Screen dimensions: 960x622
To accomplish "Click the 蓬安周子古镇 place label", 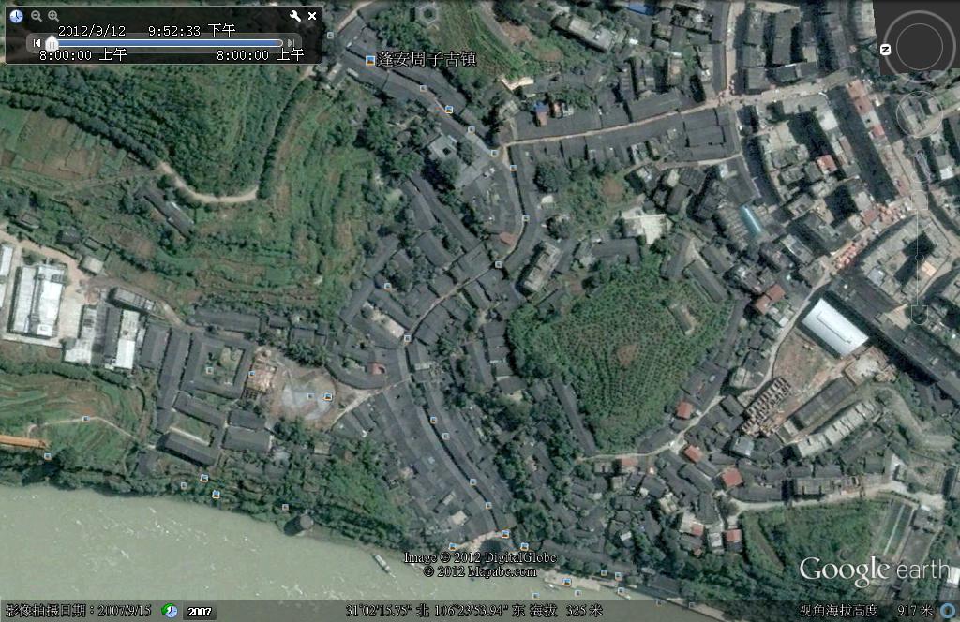I will click(426, 60).
